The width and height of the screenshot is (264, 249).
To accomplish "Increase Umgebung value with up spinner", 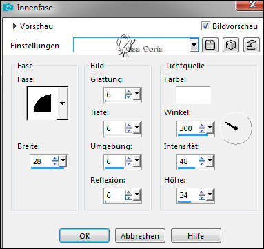I will coord(129,159).
